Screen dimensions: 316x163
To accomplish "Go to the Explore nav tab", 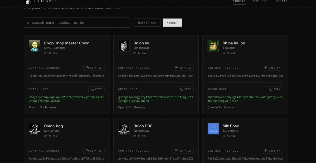I will [x=260, y=1].
